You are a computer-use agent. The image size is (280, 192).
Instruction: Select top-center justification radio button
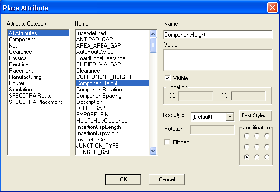pyautogui.click(x=257, y=136)
